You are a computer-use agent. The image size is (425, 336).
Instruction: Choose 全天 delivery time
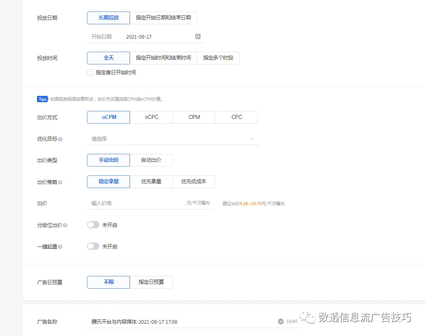(108, 58)
